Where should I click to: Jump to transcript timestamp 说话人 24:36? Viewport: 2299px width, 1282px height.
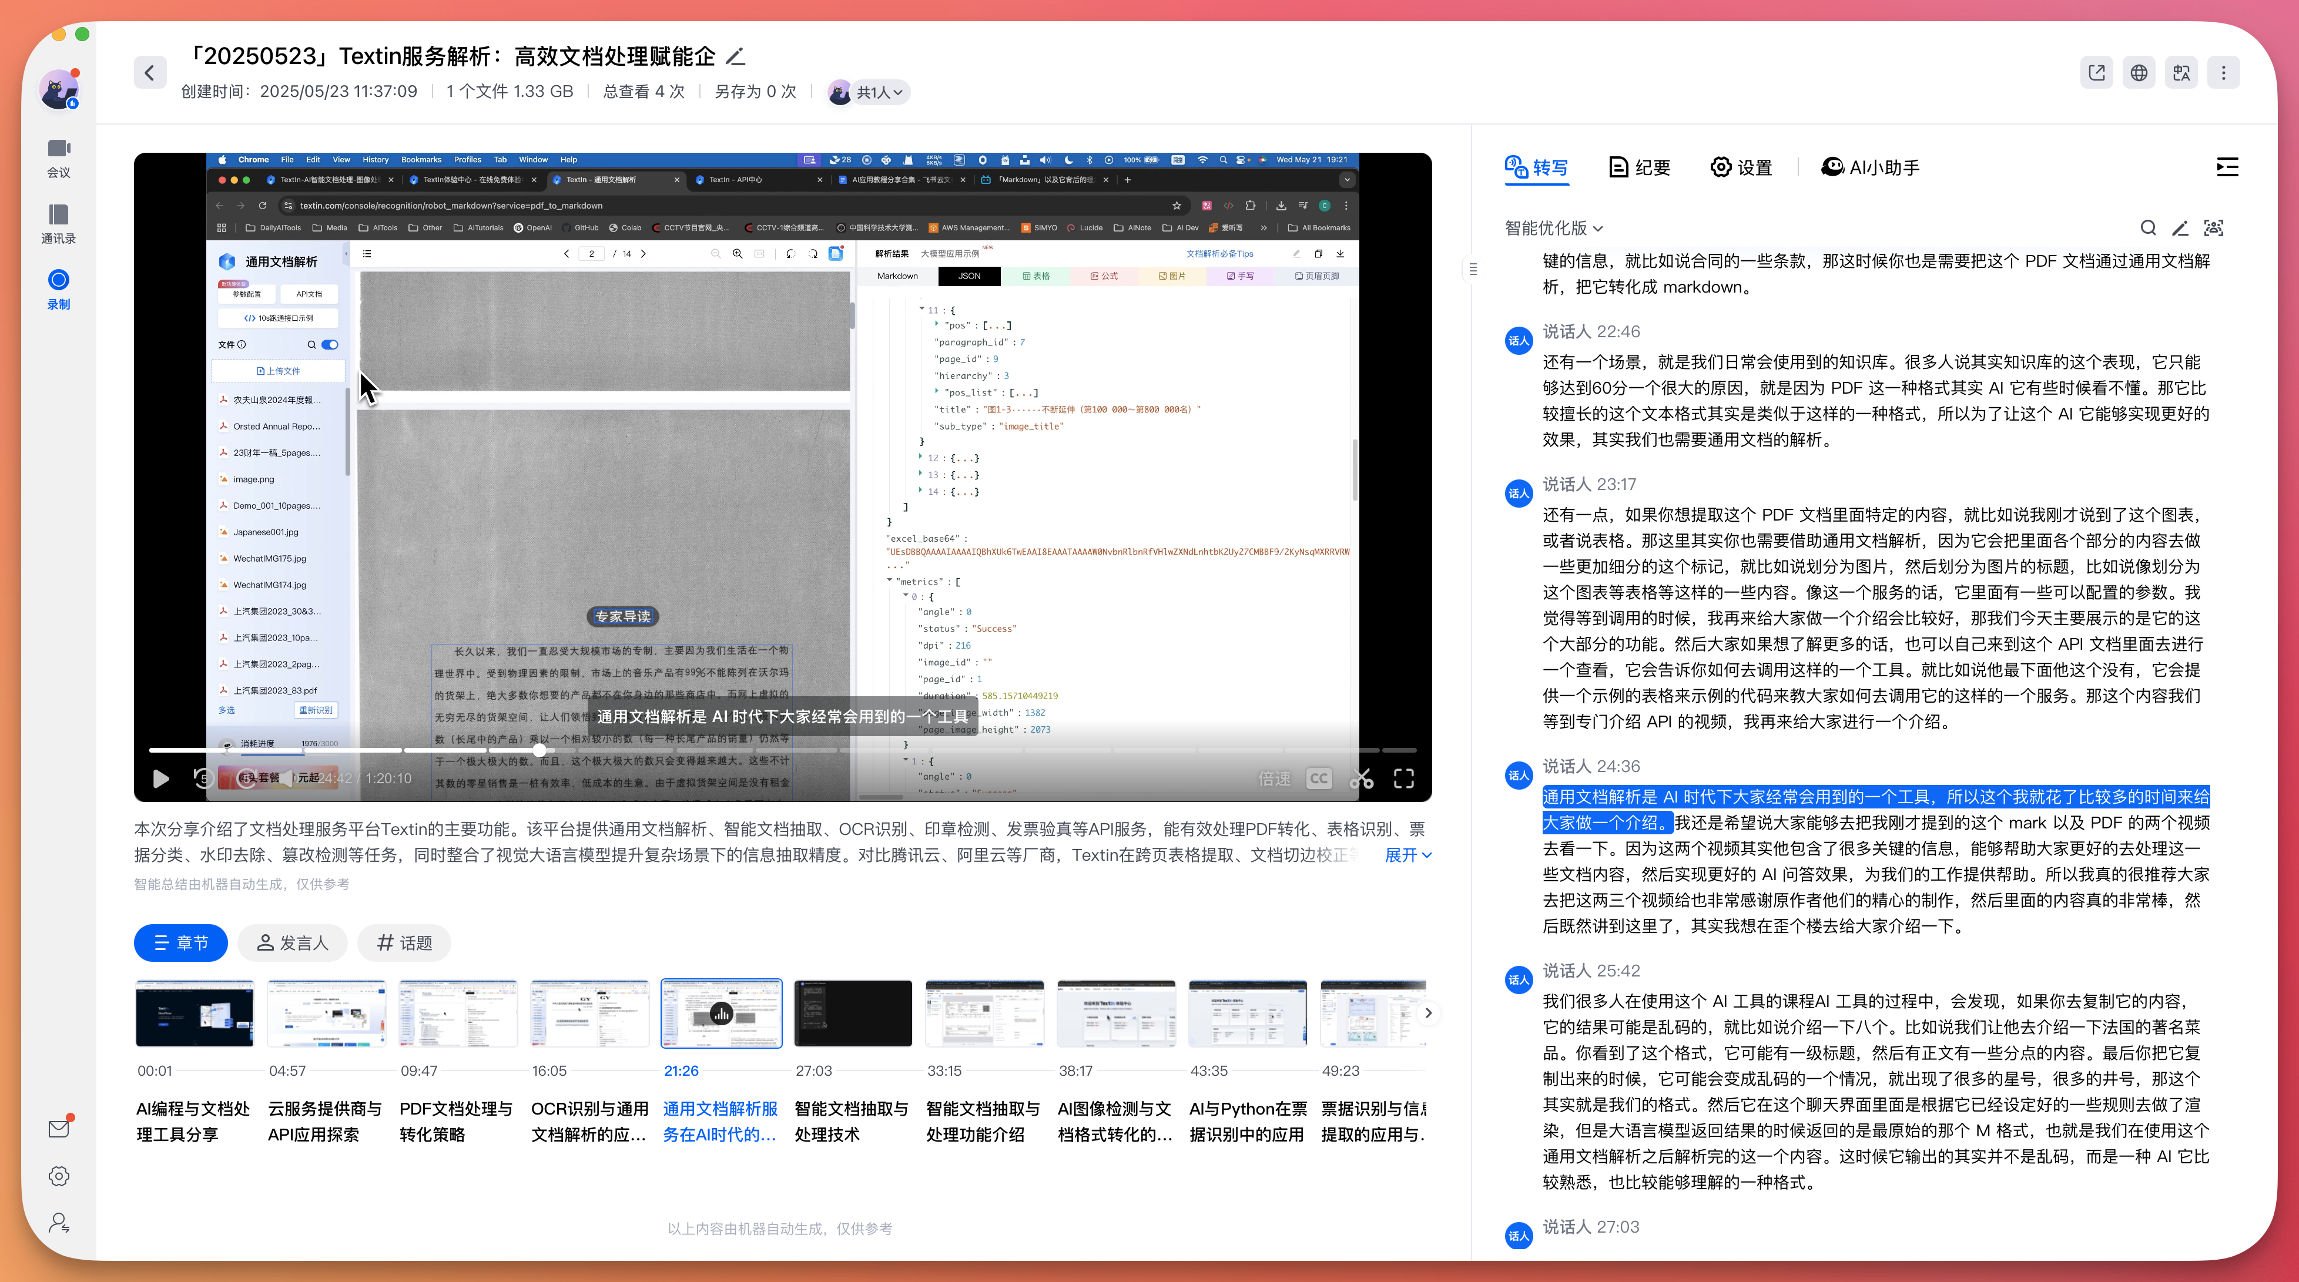pos(1591,766)
